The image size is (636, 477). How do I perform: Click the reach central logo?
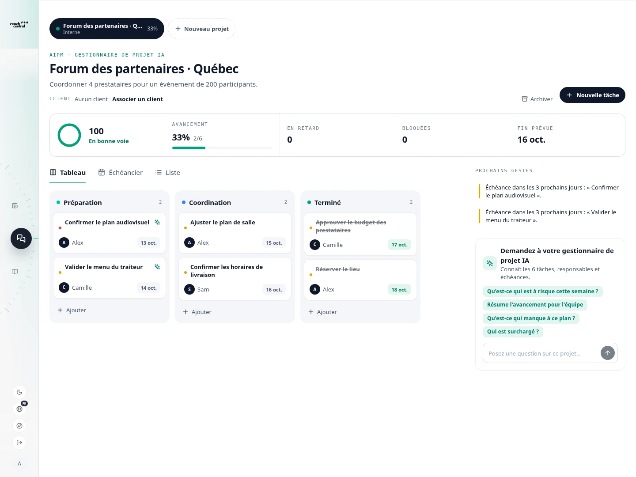(x=19, y=24)
